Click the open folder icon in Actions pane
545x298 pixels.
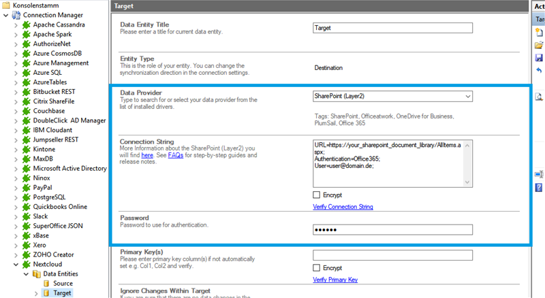tap(539, 46)
